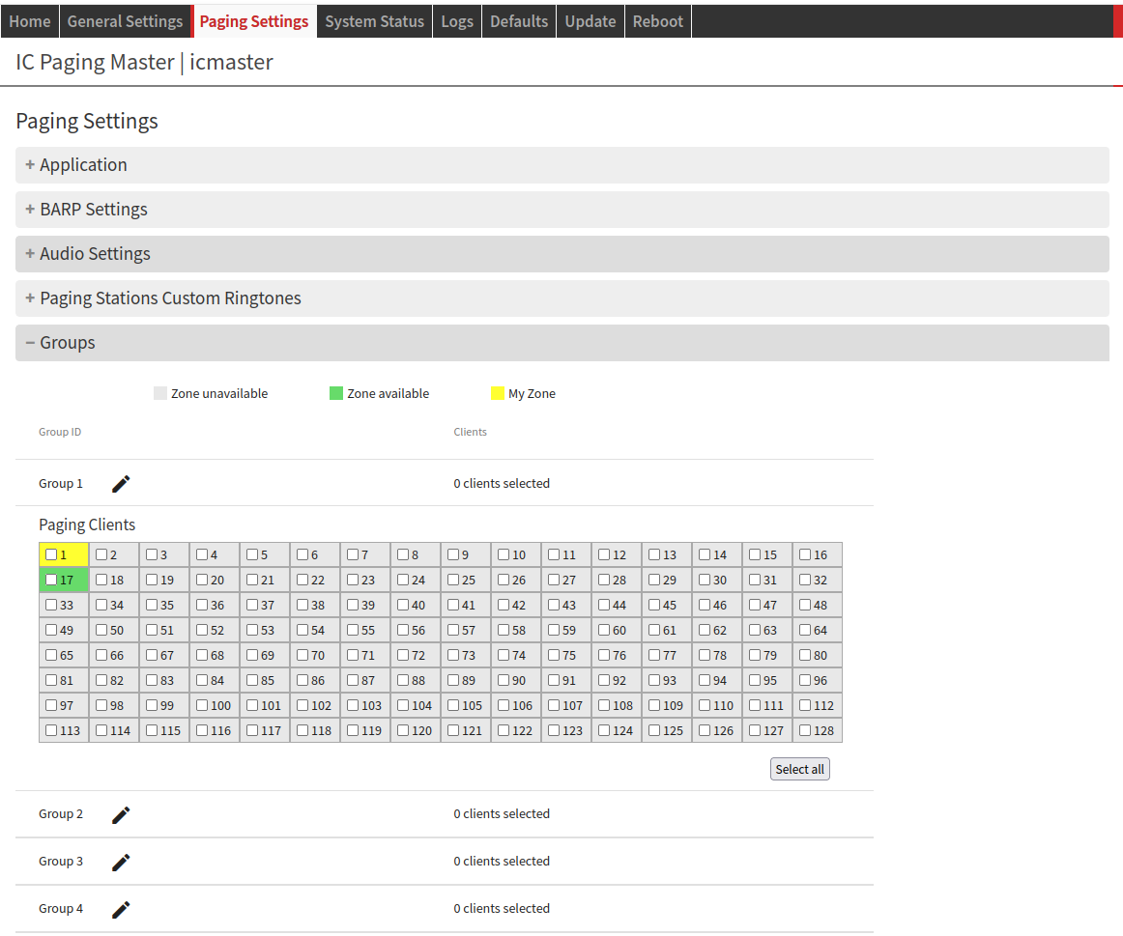Image resolution: width=1123 pixels, height=936 pixels.
Task: Click the yellow My Zone legend swatch
Action: (498, 393)
